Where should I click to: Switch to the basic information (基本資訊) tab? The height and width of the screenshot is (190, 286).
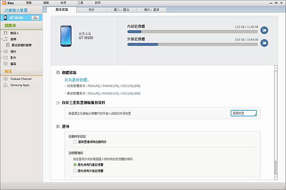(x=61, y=10)
